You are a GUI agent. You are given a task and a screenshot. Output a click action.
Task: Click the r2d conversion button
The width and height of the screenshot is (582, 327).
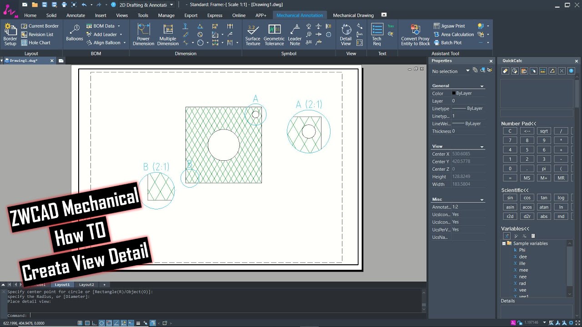pyautogui.click(x=510, y=216)
